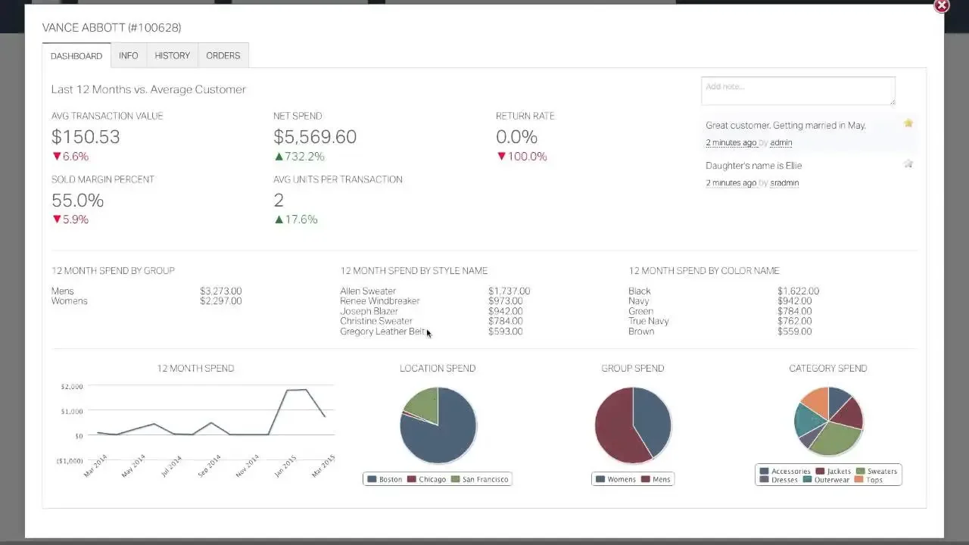The width and height of the screenshot is (969, 545).
Task: Open the admin author link
Action: 781,142
